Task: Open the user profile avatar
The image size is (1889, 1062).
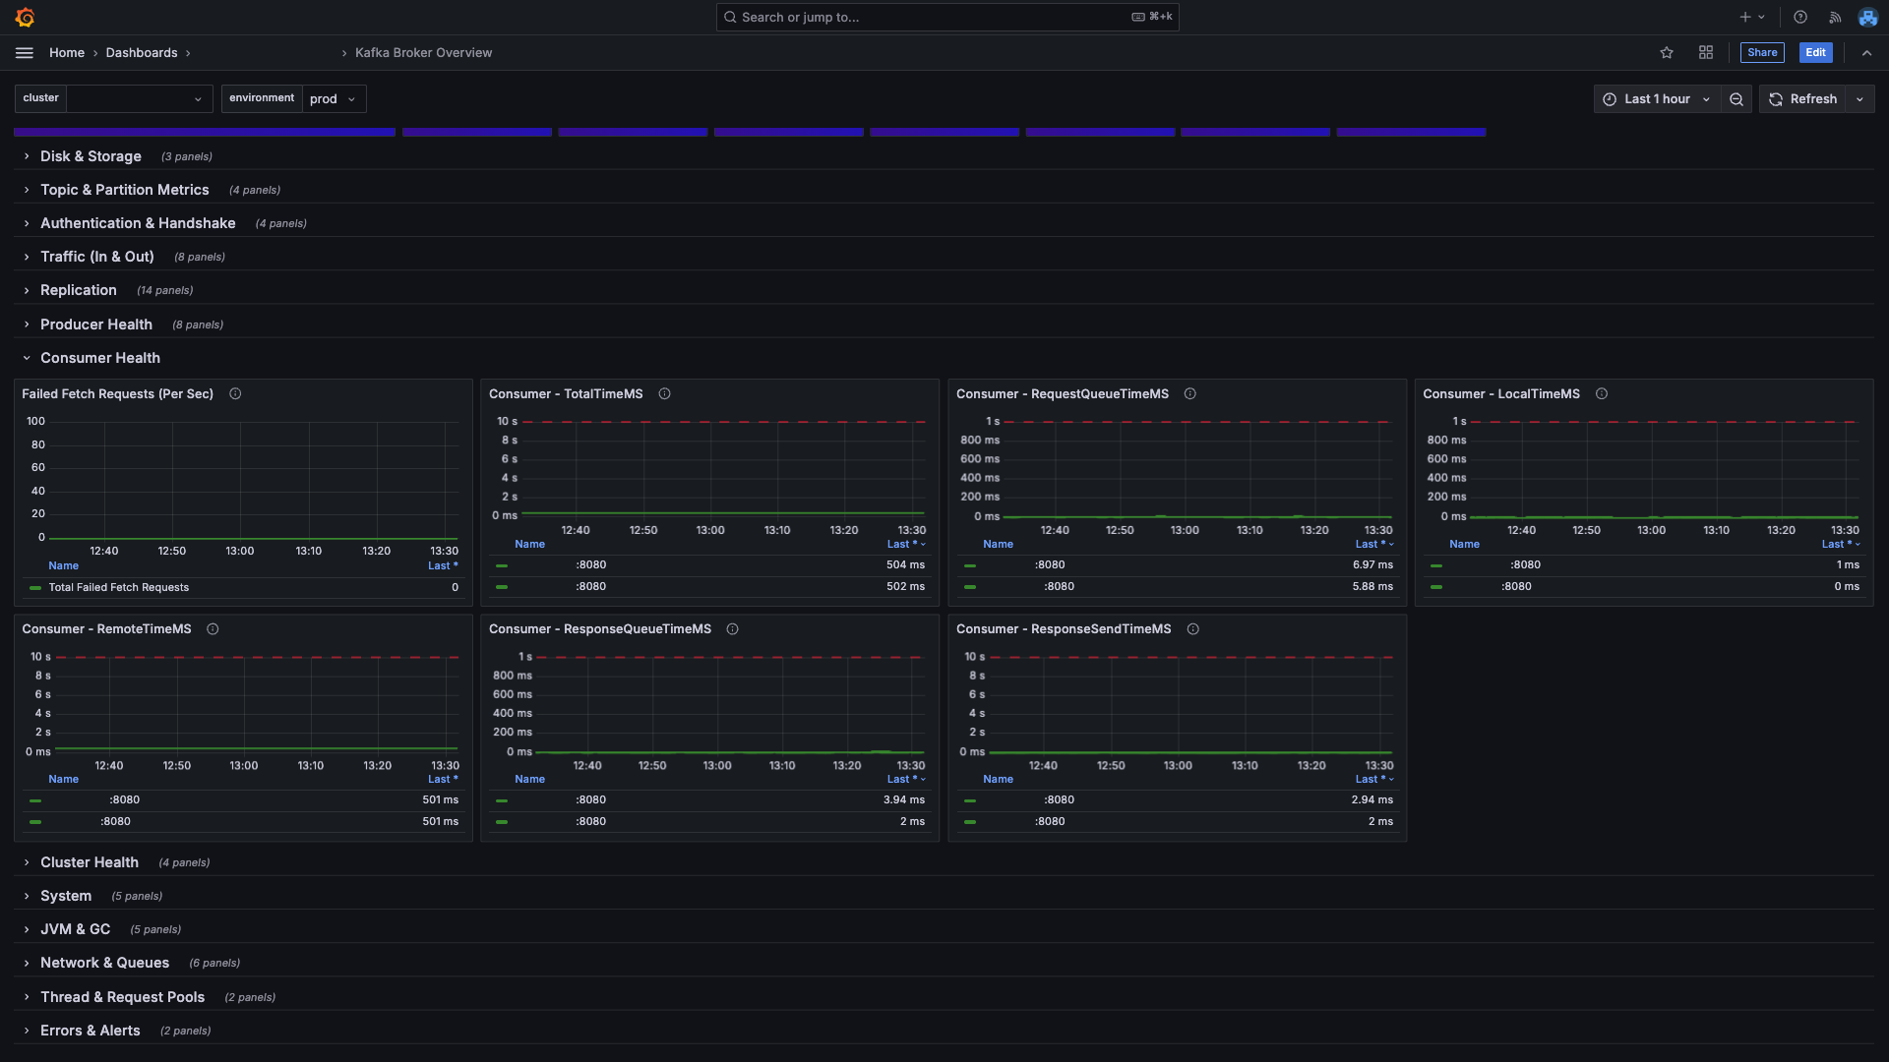Action: [x=1867, y=18]
